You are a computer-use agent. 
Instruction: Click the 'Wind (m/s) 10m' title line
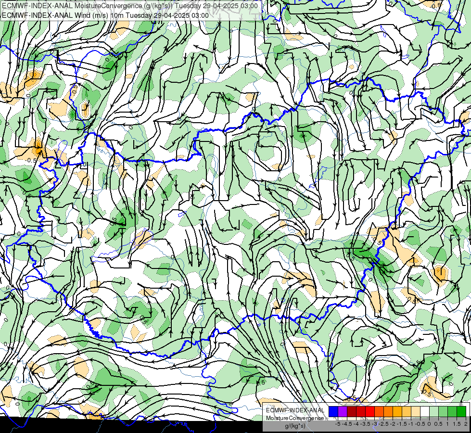105,15
